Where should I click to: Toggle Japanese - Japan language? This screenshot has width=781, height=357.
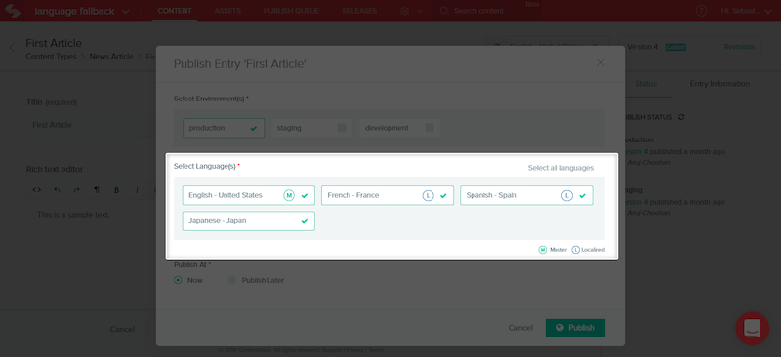coord(249,221)
